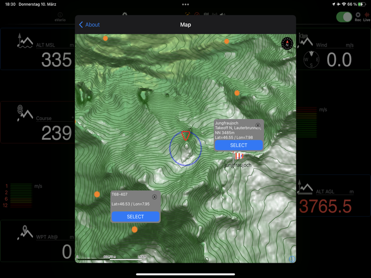Tap the ALT MSL value 335
Image resolution: width=371 pixels, height=278 pixels.
(x=57, y=59)
